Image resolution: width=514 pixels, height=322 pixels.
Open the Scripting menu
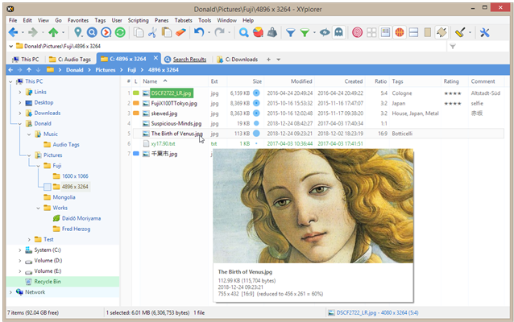138,20
